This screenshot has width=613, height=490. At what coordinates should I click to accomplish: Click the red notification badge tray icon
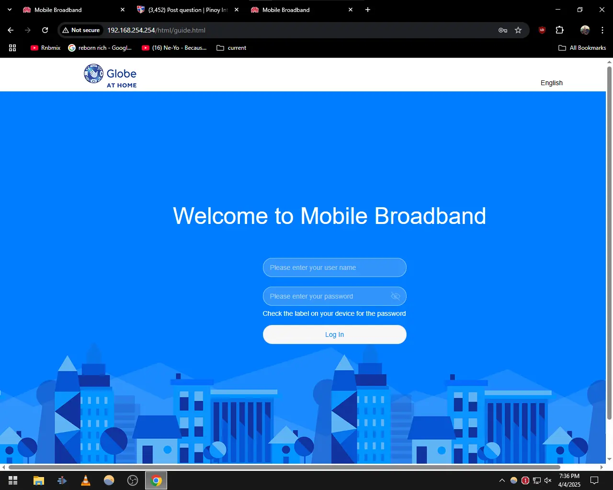(x=525, y=480)
